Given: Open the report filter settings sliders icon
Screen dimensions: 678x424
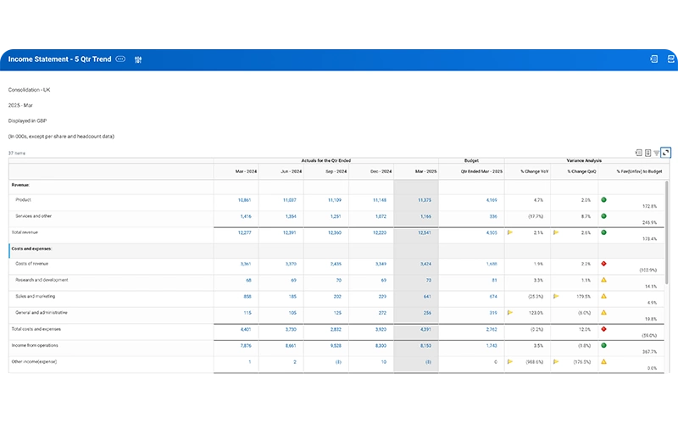Looking at the screenshot, I should click(x=138, y=59).
